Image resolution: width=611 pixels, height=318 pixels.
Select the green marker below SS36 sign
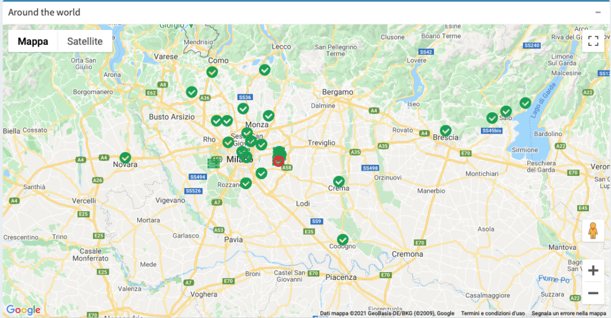tap(243, 109)
